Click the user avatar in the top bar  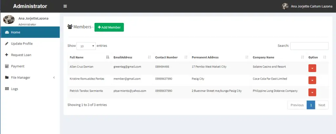pyautogui.click(x=285, y=6)
